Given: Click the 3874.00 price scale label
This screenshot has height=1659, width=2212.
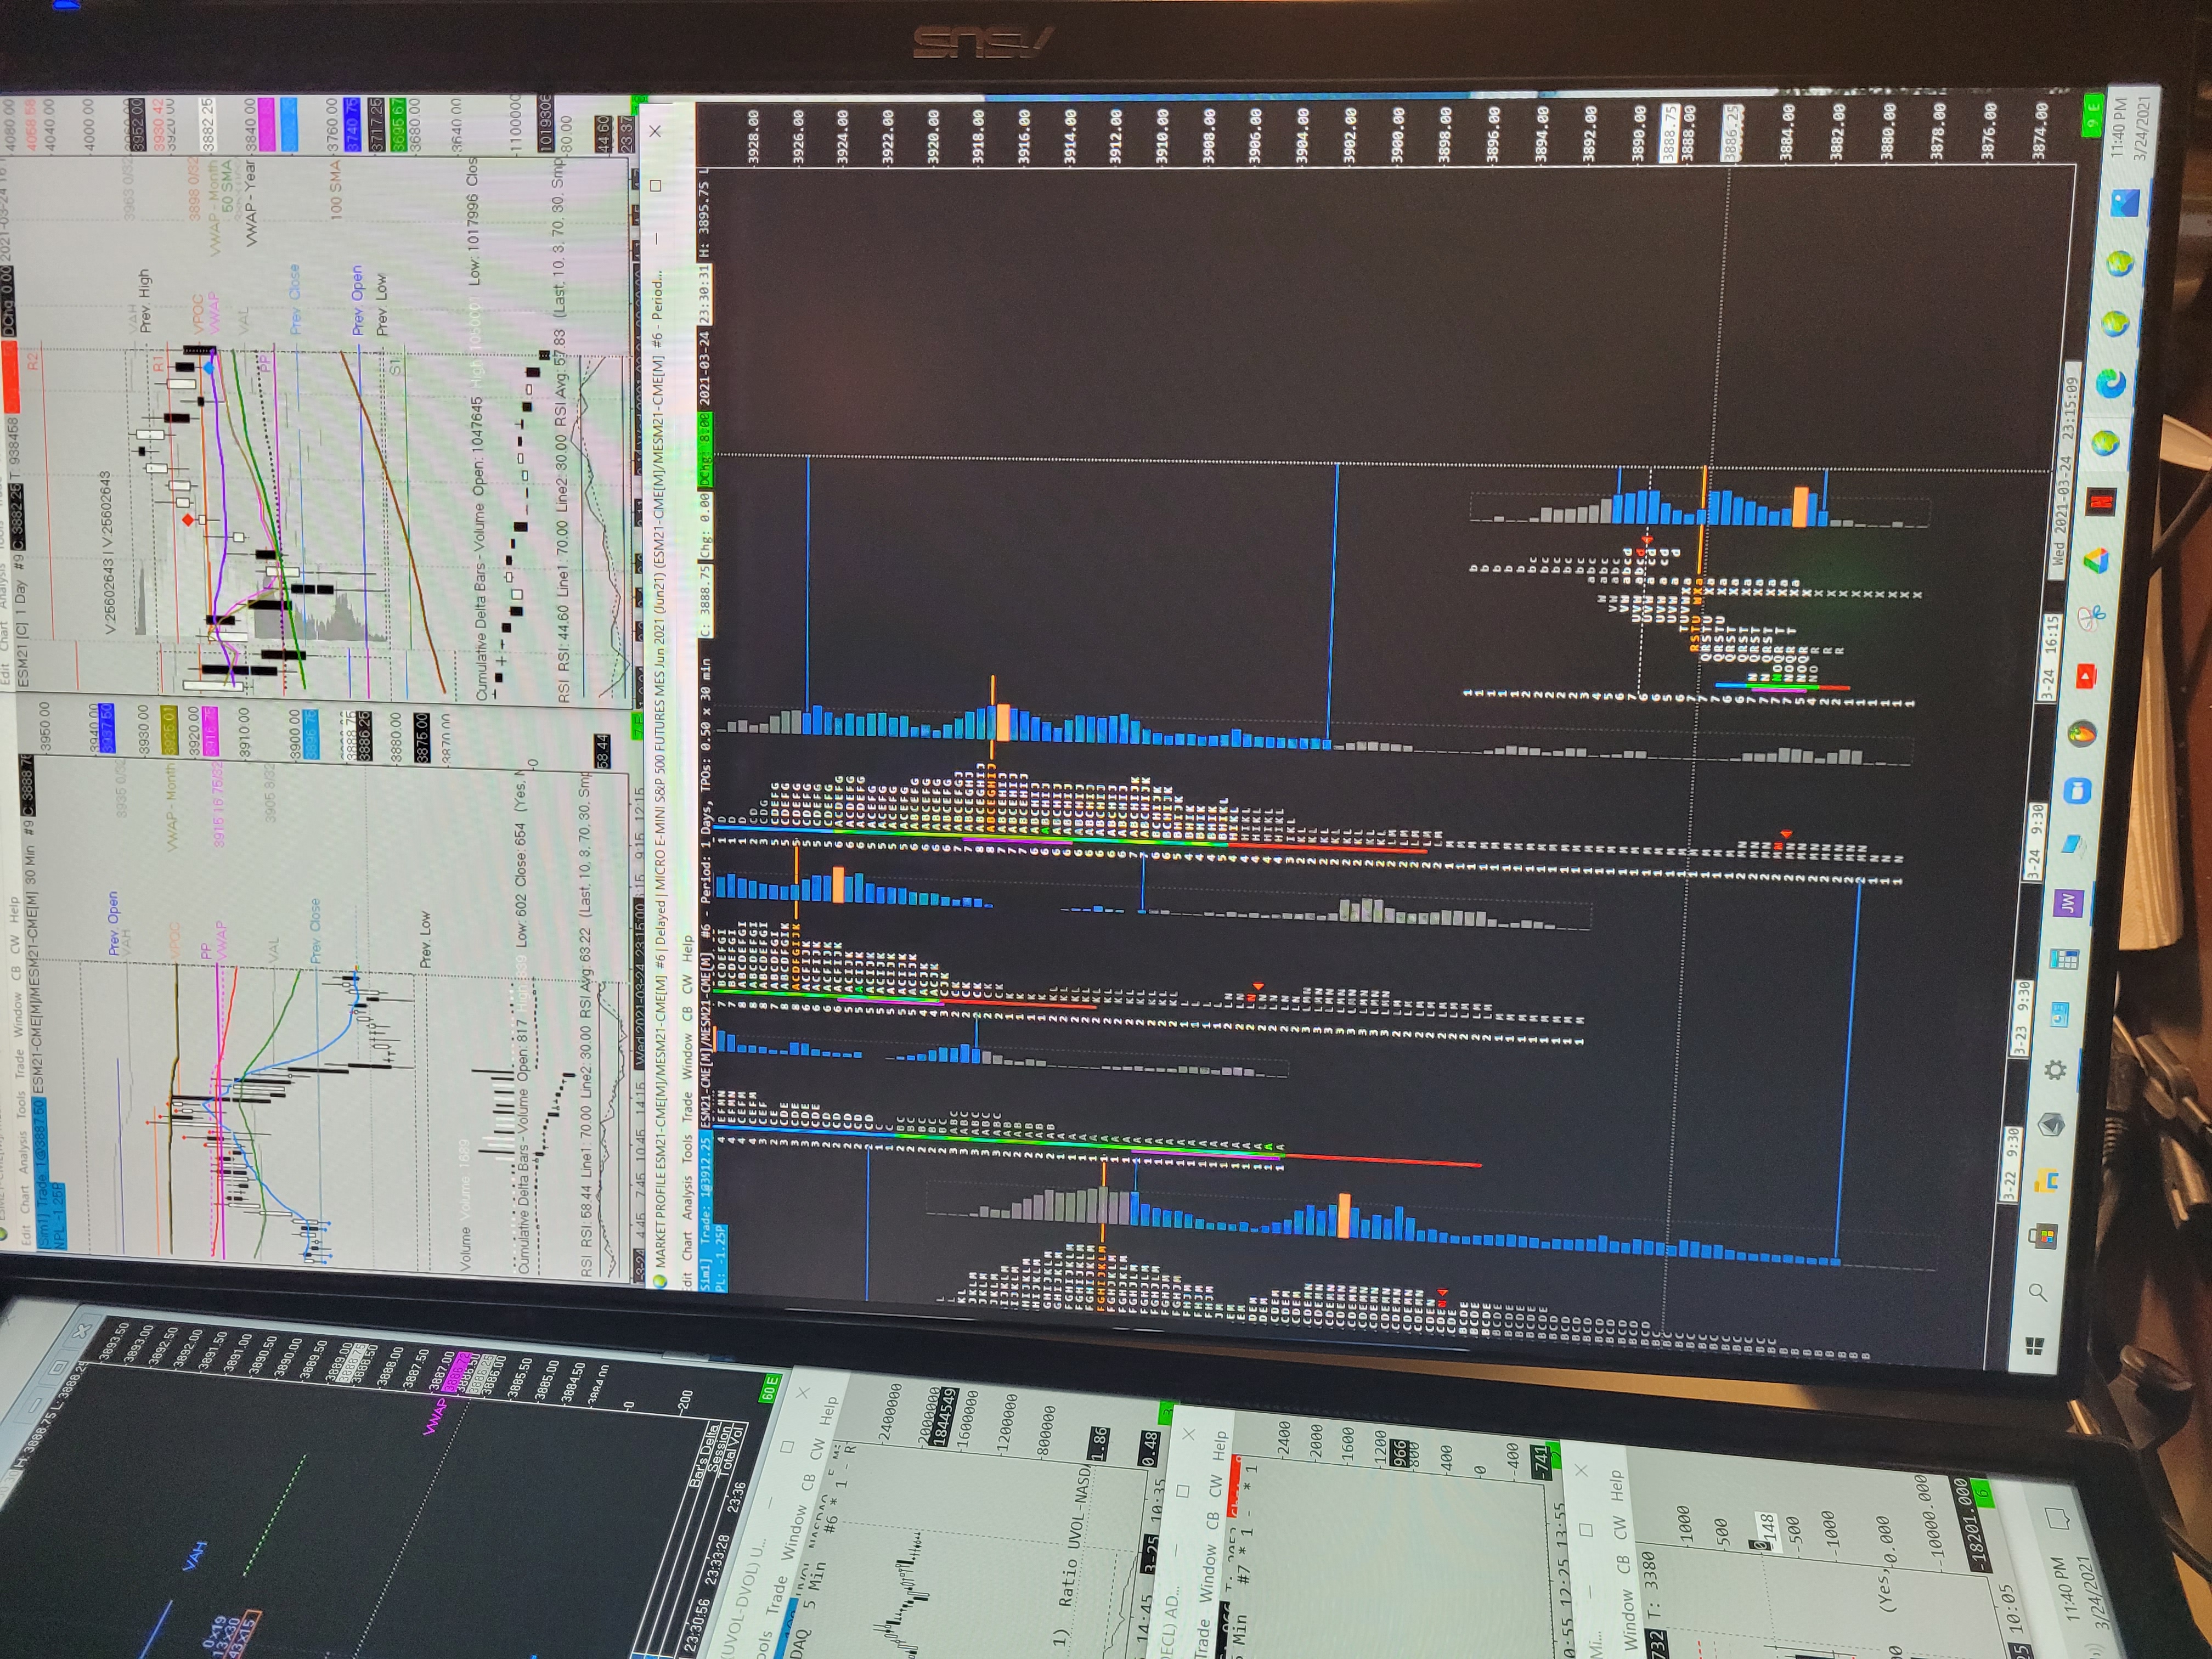Looking at the screenshot, I should pos(2040,130).
